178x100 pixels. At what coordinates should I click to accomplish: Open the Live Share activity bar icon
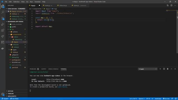tap(3, 36)
